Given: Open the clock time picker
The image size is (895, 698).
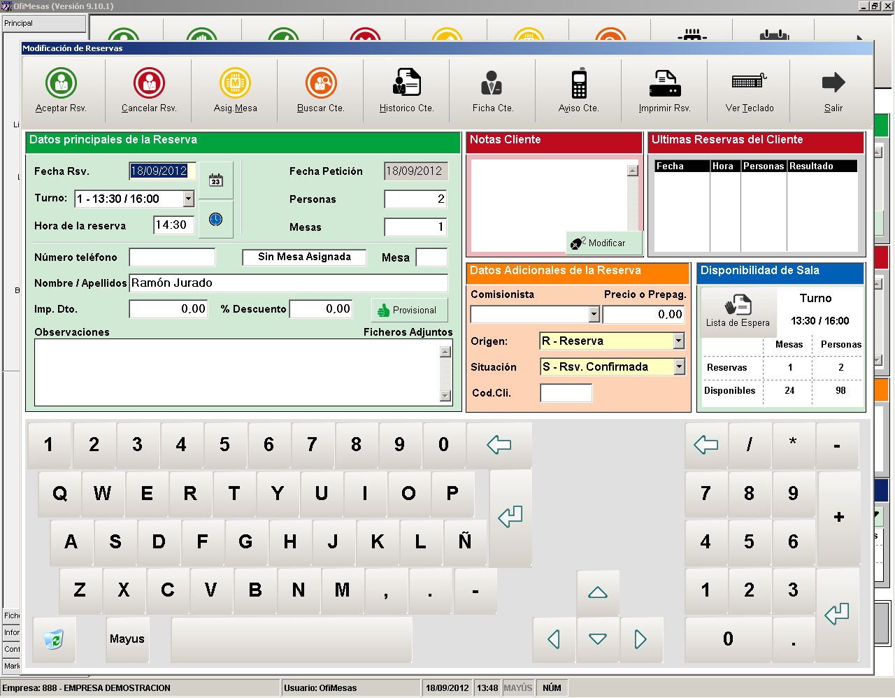Looking at the screenshot, I should coord(216,220).
